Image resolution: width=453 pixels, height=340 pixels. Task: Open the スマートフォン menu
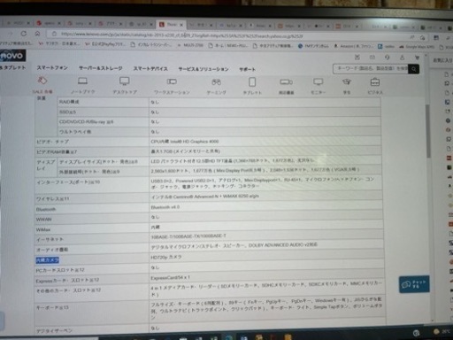[x=52, y=68]
